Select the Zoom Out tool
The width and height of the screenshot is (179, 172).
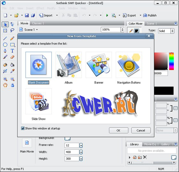point(12,79)
